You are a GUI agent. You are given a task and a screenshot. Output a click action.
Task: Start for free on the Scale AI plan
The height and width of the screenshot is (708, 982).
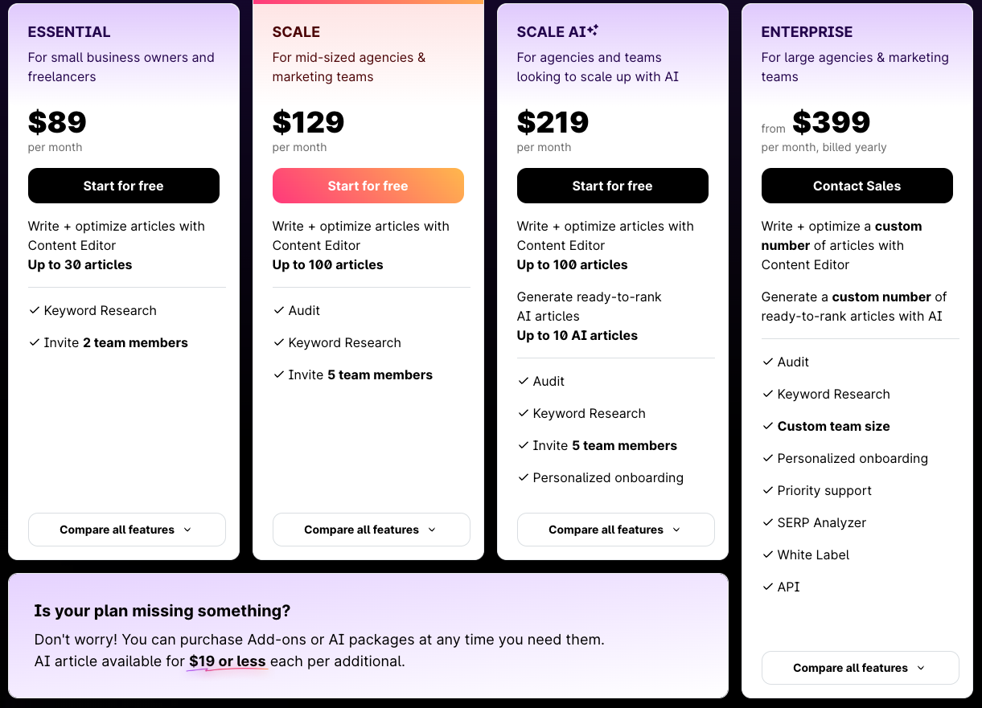point(612,186)
